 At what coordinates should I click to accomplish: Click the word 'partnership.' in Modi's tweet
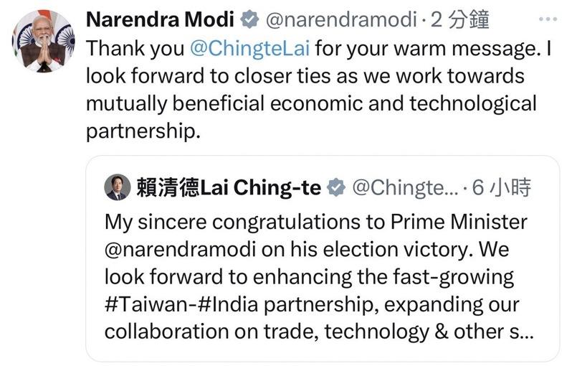pos(143,131)
